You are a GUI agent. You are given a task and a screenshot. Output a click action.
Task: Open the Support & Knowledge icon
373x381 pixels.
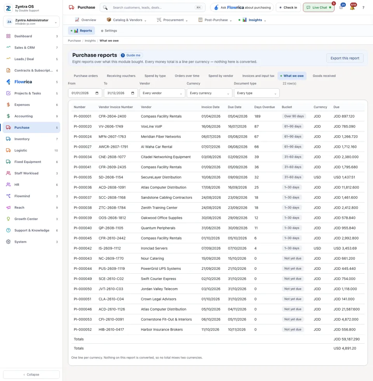click(x=8, y=230)
